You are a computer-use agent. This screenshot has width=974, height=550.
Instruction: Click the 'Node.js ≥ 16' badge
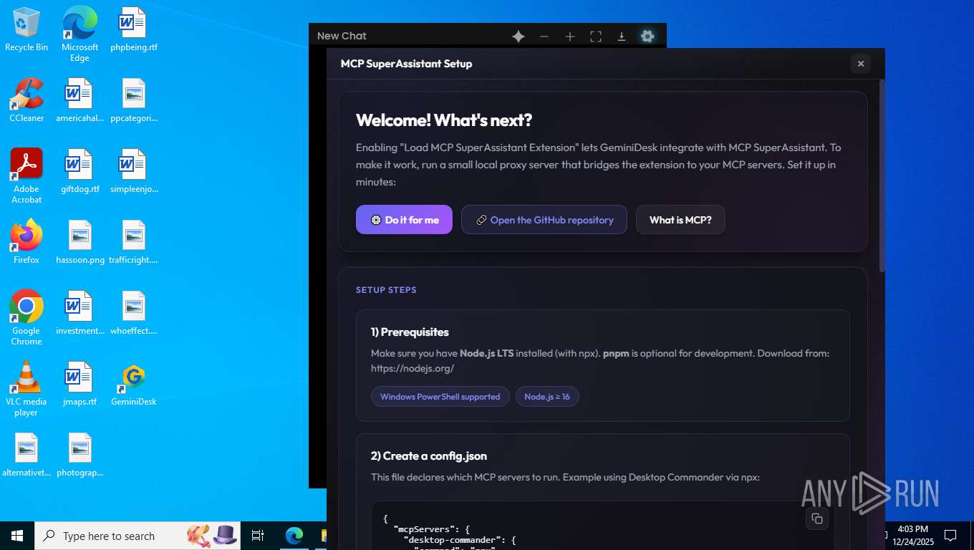pyautogui.click(x=547, y=397)
